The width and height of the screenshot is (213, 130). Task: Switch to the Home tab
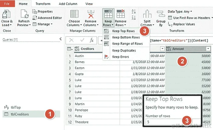(x=23, y=4)
